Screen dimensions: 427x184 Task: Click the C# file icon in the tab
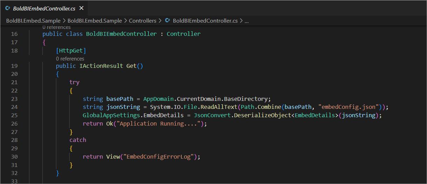point(8,8)
